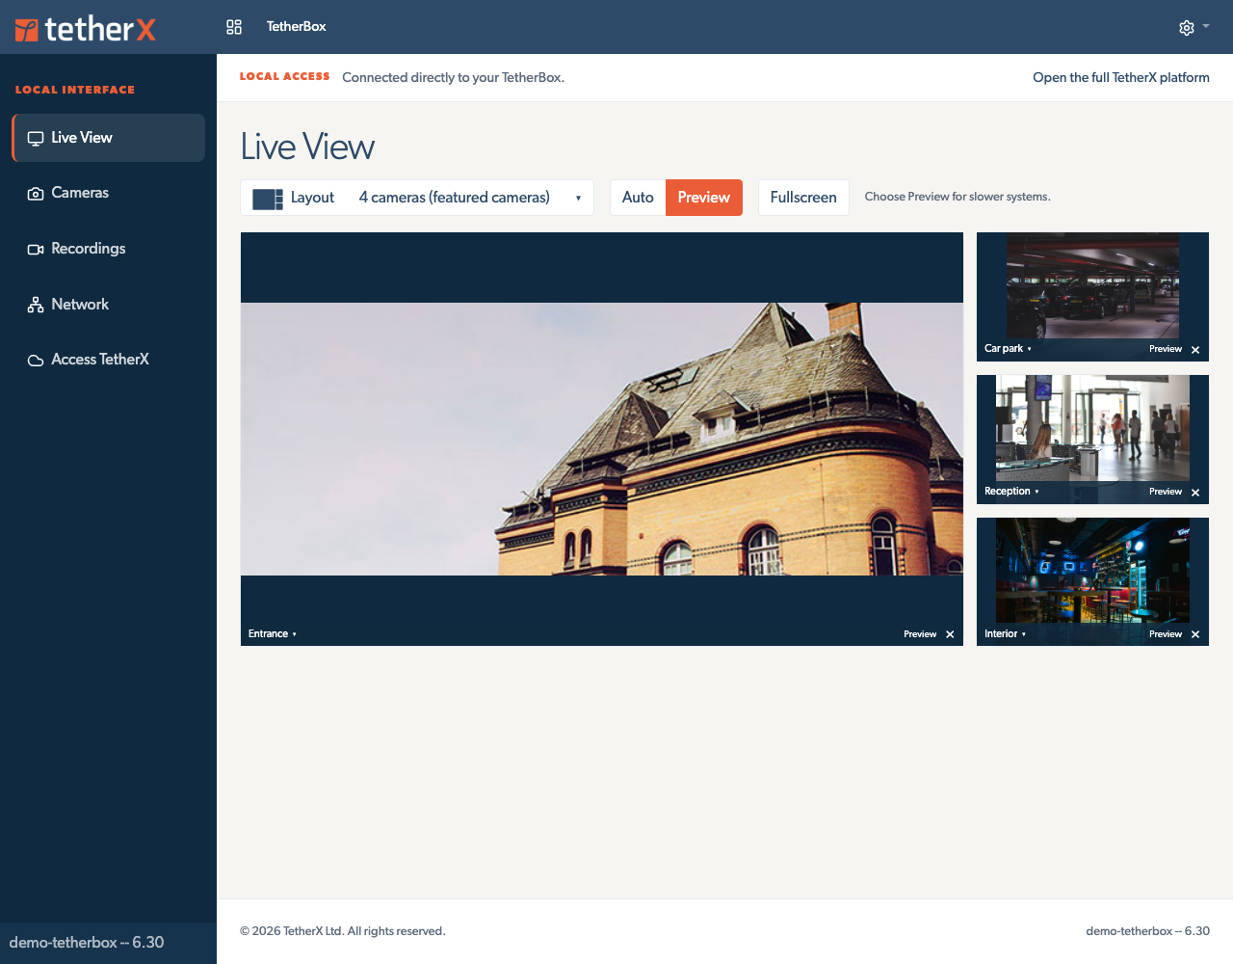Close the Reception camera tile
This screenshot has width=1233, height=964.
[1195, 493]
